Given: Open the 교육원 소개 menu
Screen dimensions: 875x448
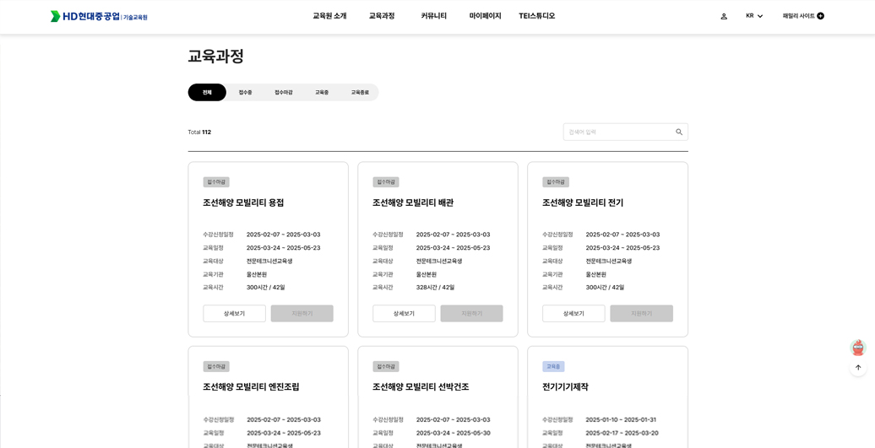Looking at the screenshot, I should [329, 16].
